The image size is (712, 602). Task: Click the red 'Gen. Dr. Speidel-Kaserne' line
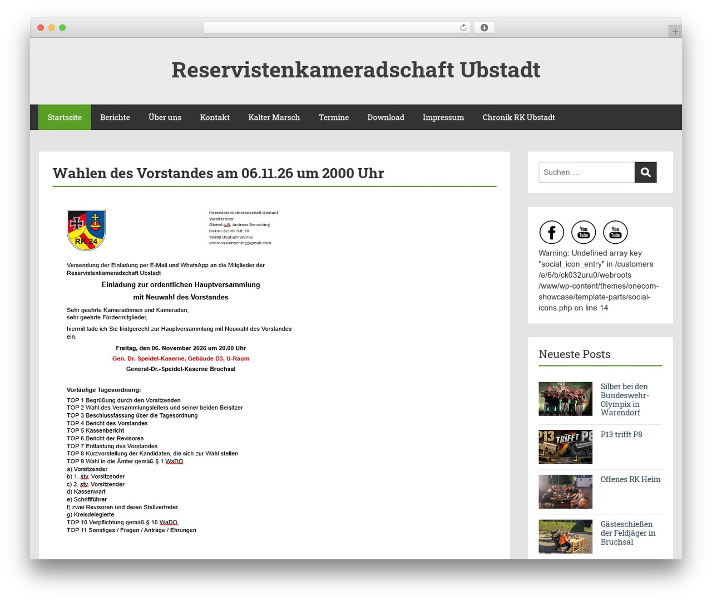point(181,359)
